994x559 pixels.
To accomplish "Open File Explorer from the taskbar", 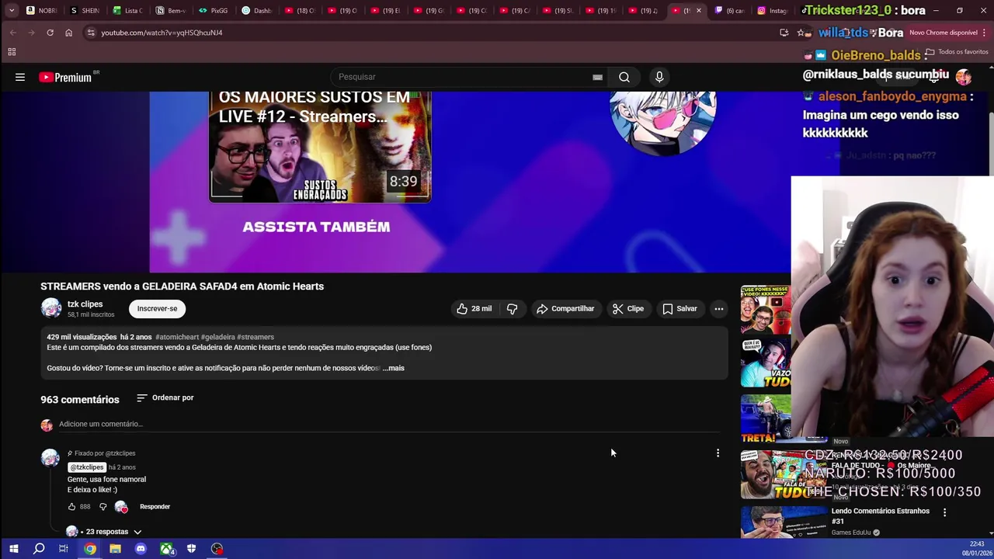I will pyautogui.click(x=115, y=549).
